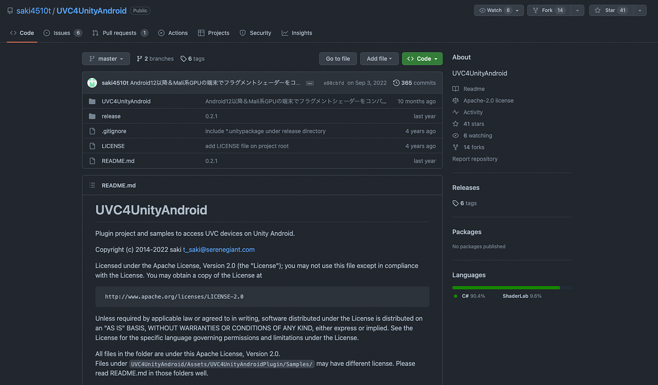The height and width of the screenshot is (385, 658).
Task: Click the branch icon next to 2 branches
Action: point(139,59)
